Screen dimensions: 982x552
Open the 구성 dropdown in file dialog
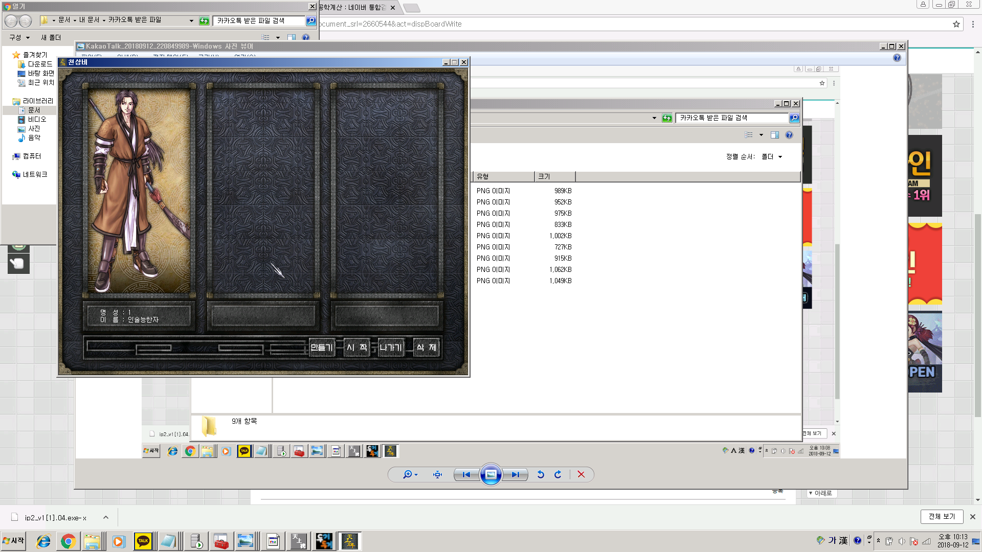tap(19, 37)
